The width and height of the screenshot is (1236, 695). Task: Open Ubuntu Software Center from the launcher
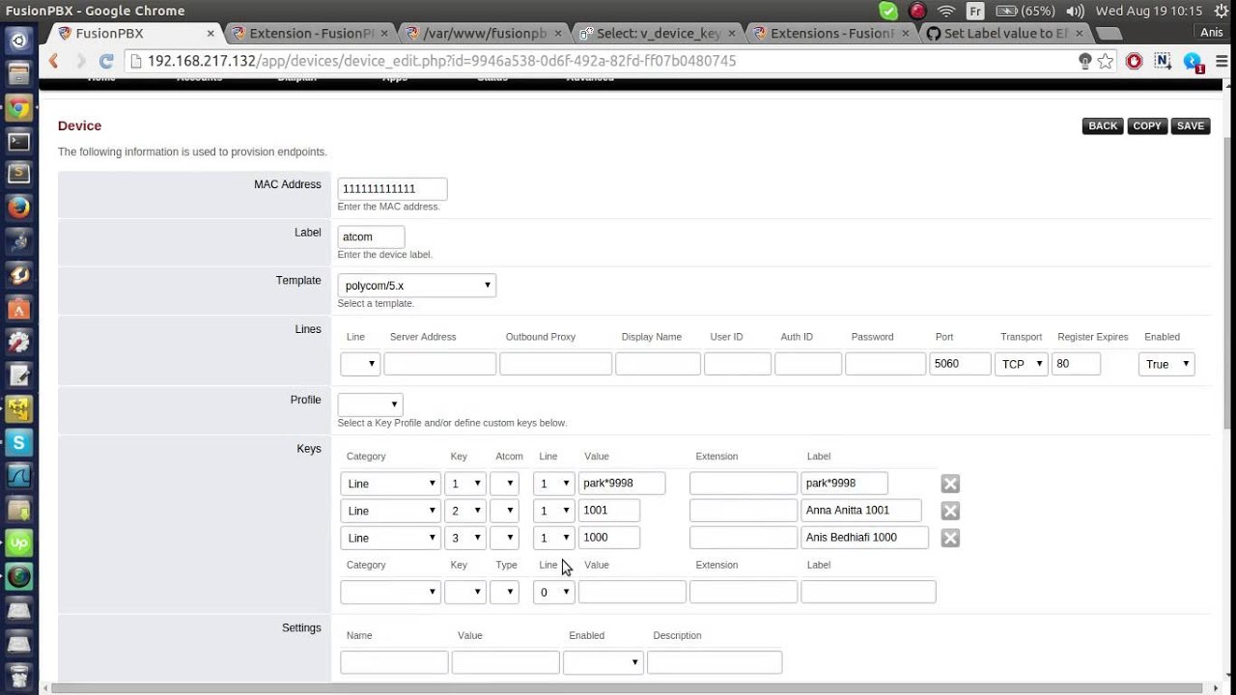pyautogui.click(x=18, y=308)
